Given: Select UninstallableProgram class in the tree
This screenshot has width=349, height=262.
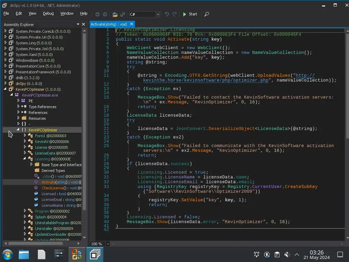Looking at the screenshot, I should click(x=58, y=222).
